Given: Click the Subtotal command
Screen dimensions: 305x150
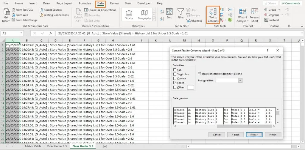Looking at the screenshot, I should click(x=272, y=20).
